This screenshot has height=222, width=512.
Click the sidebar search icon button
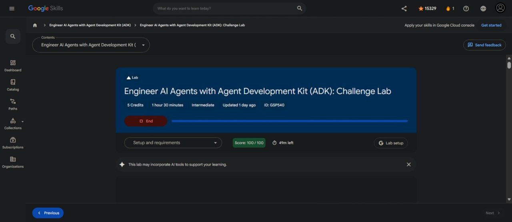[13, 36]
